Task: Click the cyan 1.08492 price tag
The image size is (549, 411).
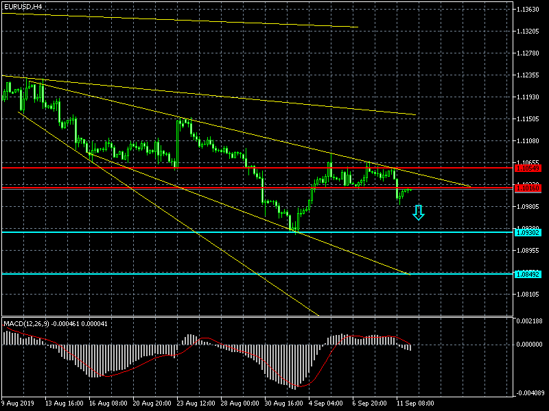Action: (x=528, y=274)
